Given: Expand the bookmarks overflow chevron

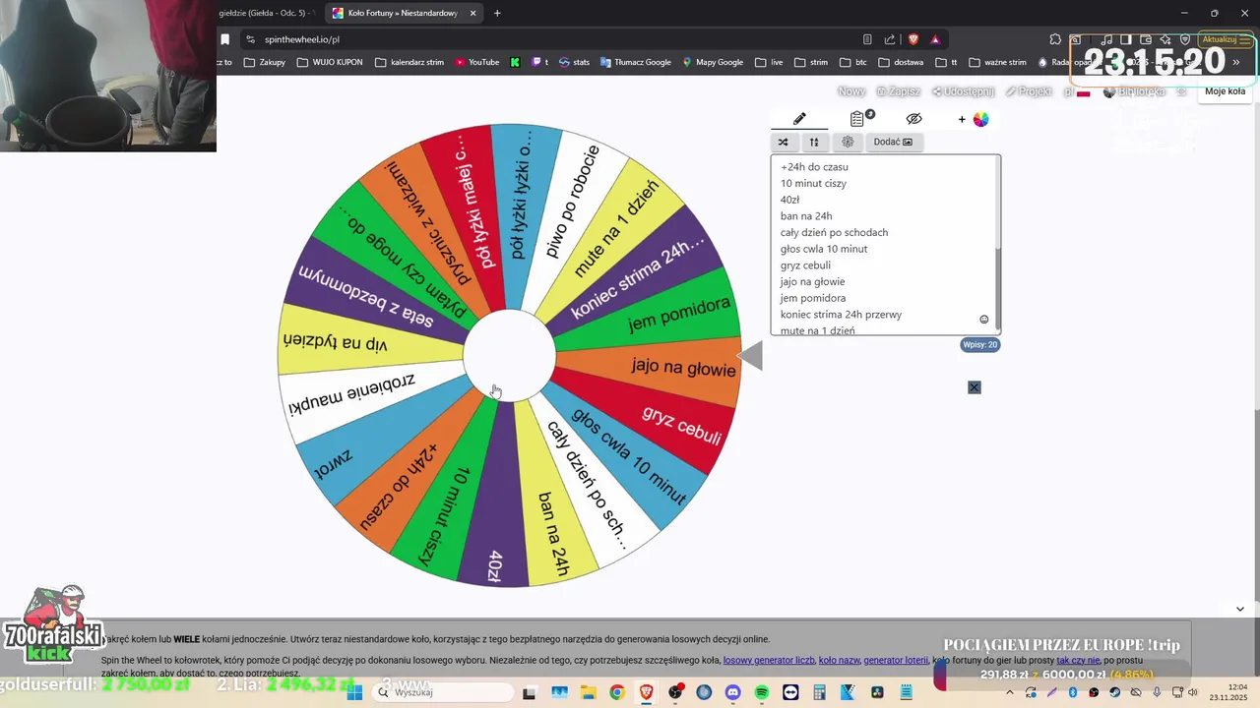Looking at the screenshot, I should click(x=1236, y=62).
